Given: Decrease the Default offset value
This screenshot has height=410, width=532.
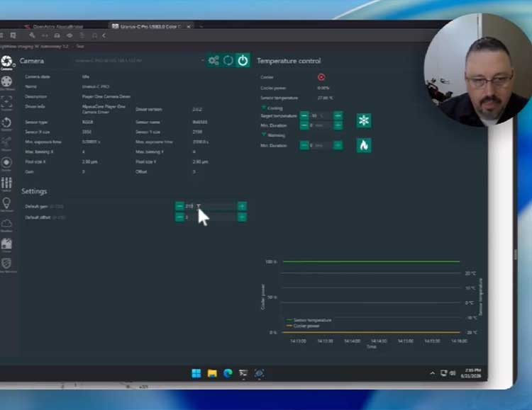Looking at the screenshot, I should coord(179,217).
